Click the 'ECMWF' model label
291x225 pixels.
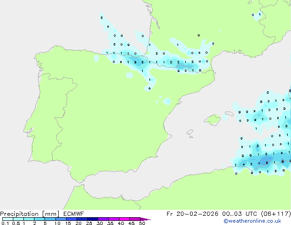74,214
